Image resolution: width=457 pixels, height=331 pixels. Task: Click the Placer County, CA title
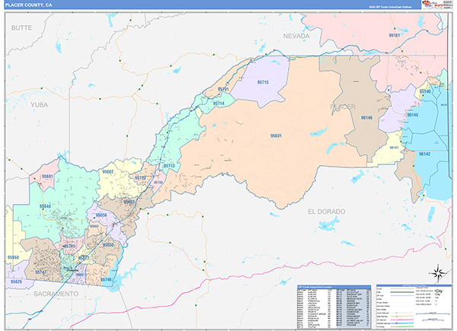[x=29, y=5]
